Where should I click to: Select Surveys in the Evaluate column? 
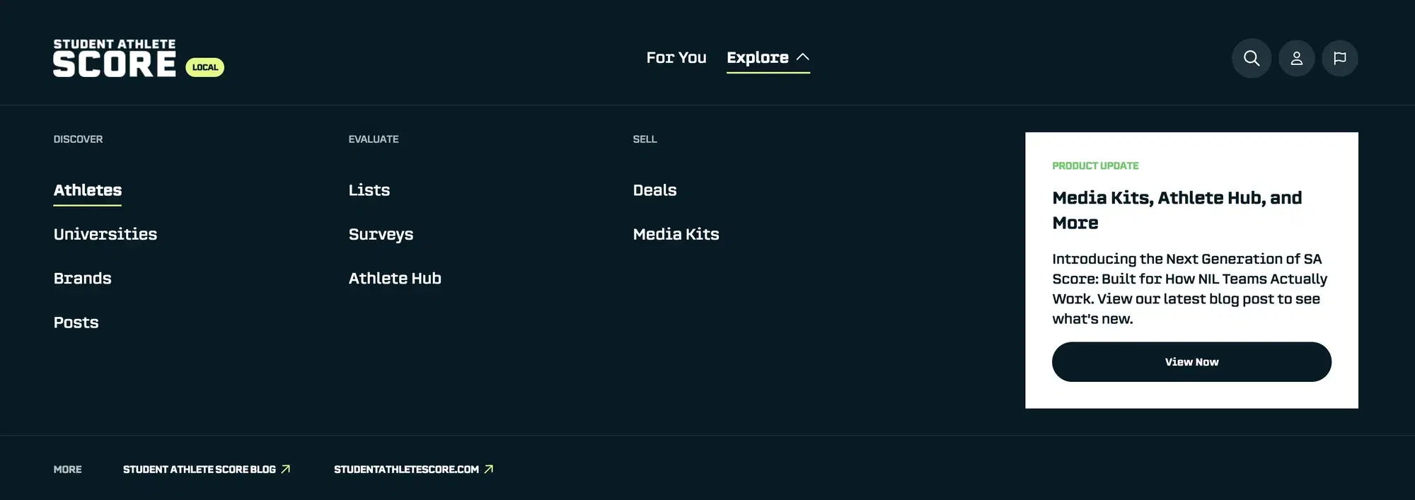pyautogui.click(x=381, y=234)
